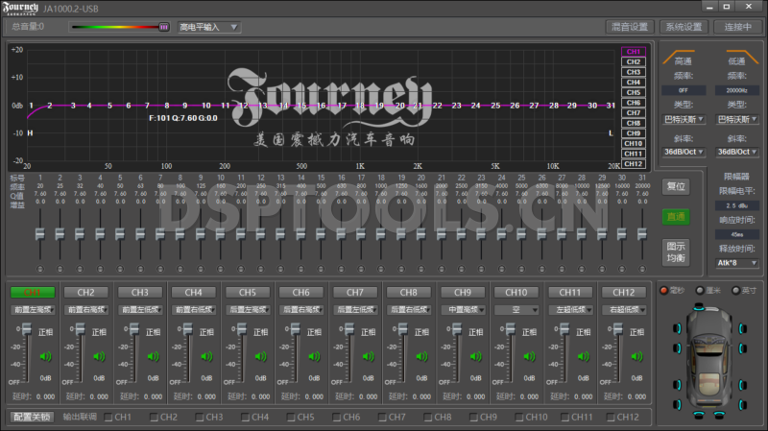Tick the CH1 output link checkbox

pyautogui.click(x=108, y=418)
